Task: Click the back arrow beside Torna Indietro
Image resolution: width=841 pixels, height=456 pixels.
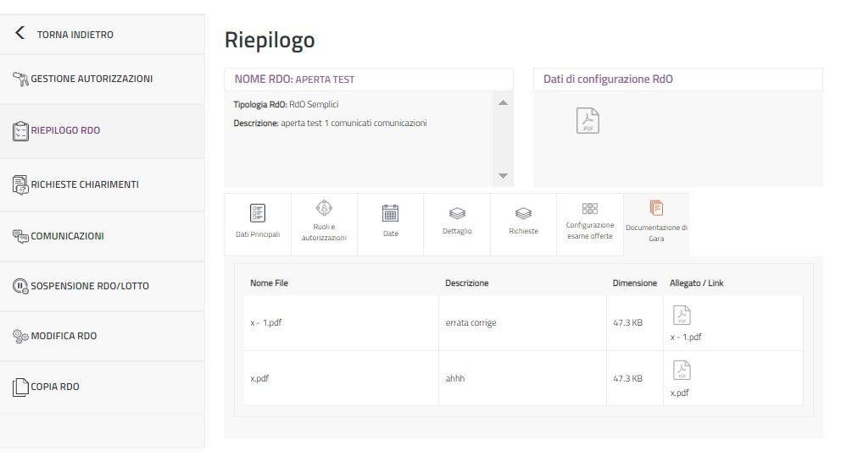Action: click(x=20, y=34)
